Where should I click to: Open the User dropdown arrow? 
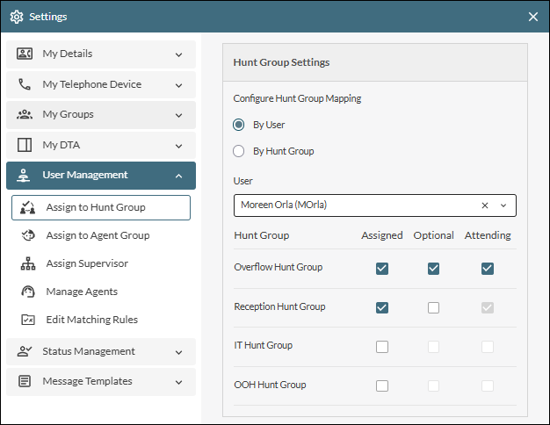click(503, 205)
